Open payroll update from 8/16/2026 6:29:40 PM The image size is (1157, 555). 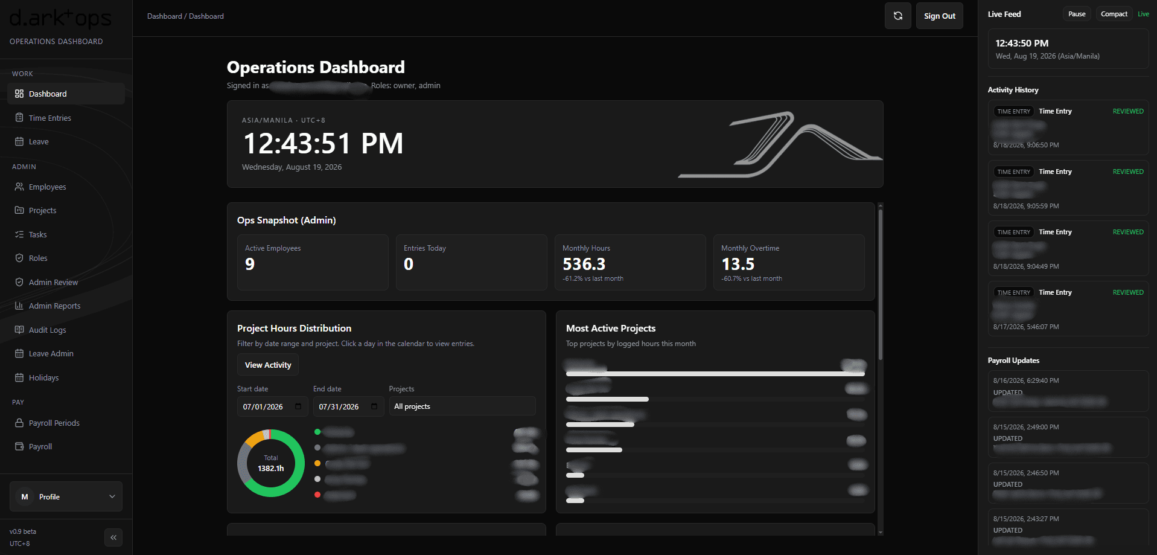pos(1068,391)
